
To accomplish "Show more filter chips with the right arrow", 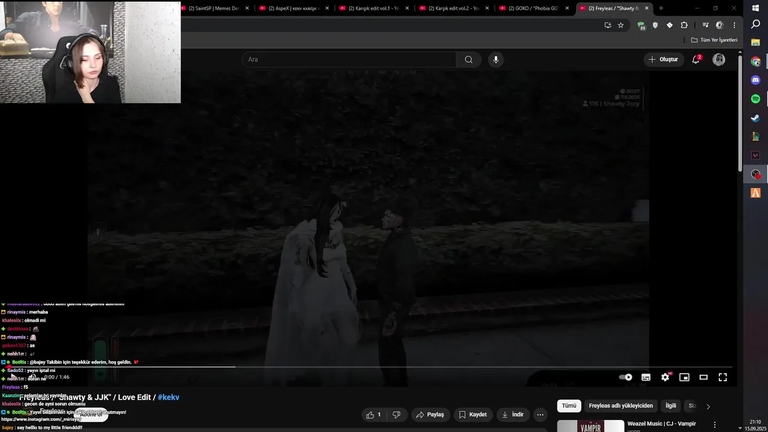I will pos(708,406).
